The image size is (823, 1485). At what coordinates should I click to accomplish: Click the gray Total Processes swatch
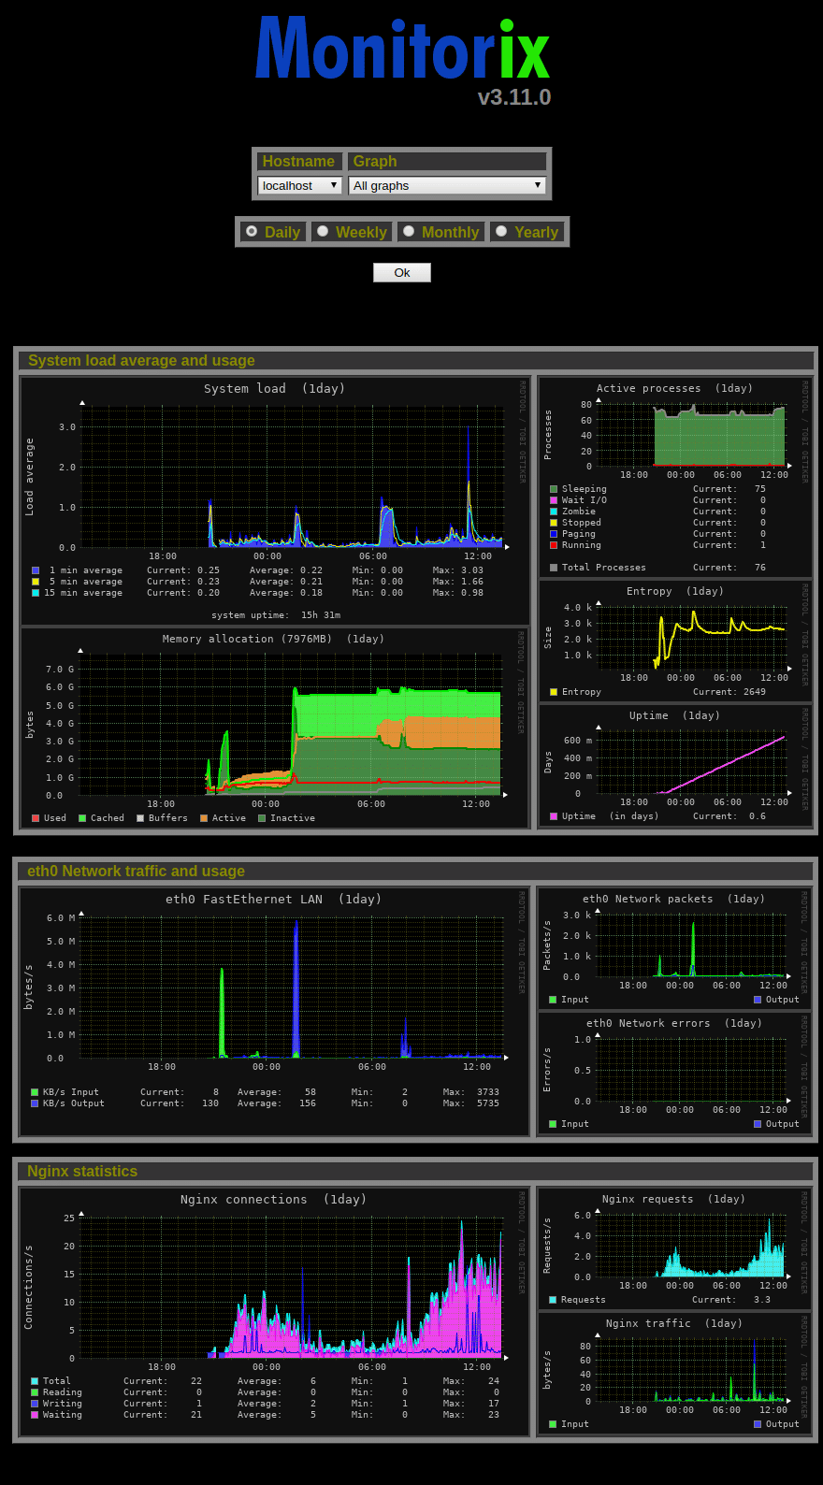pos(554,568)
